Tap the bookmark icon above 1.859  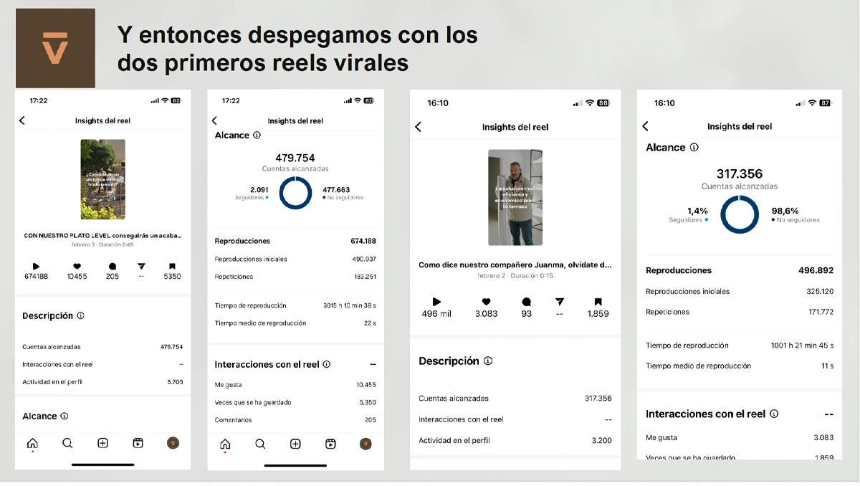point(598,302)
